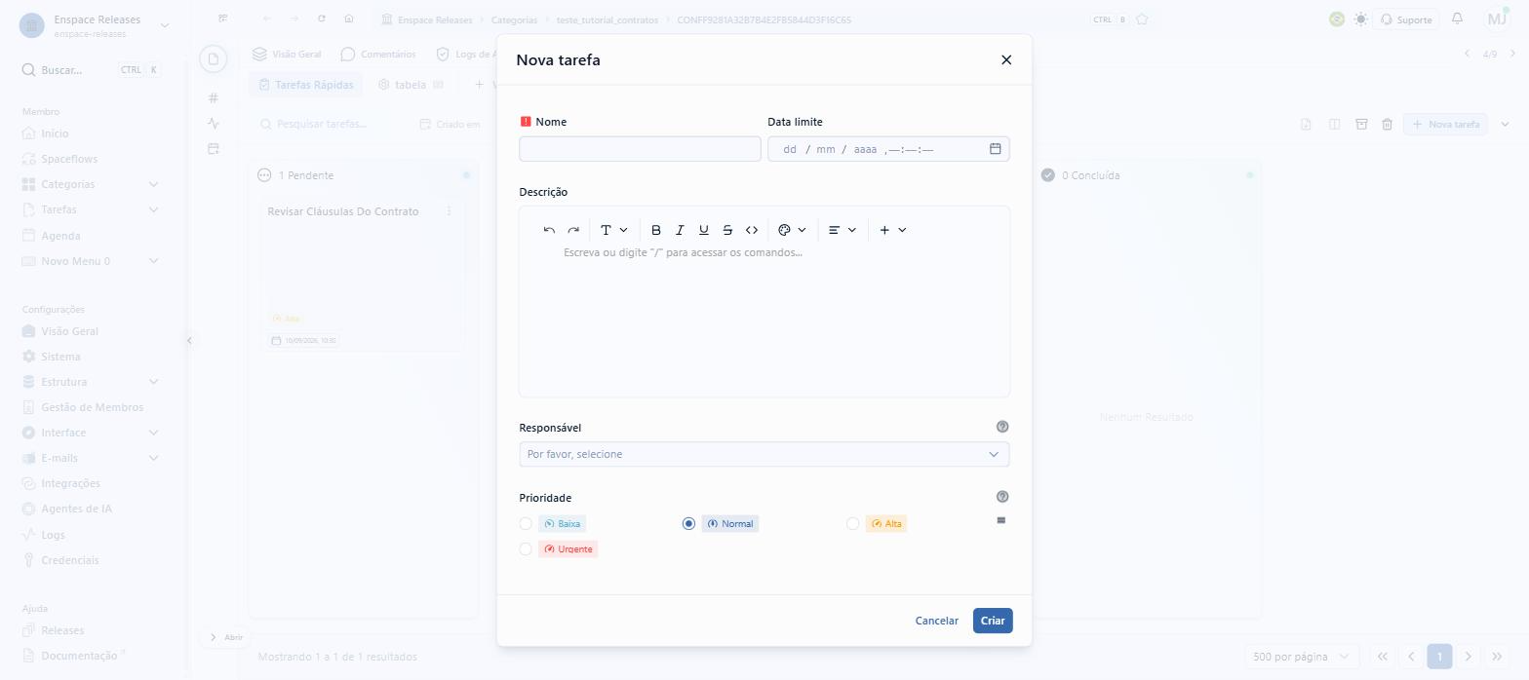Redo edit in description editor

point(573,230)
